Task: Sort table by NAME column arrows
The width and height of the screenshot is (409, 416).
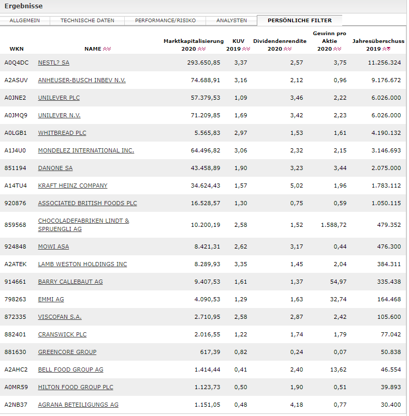Action: [107, 49]
